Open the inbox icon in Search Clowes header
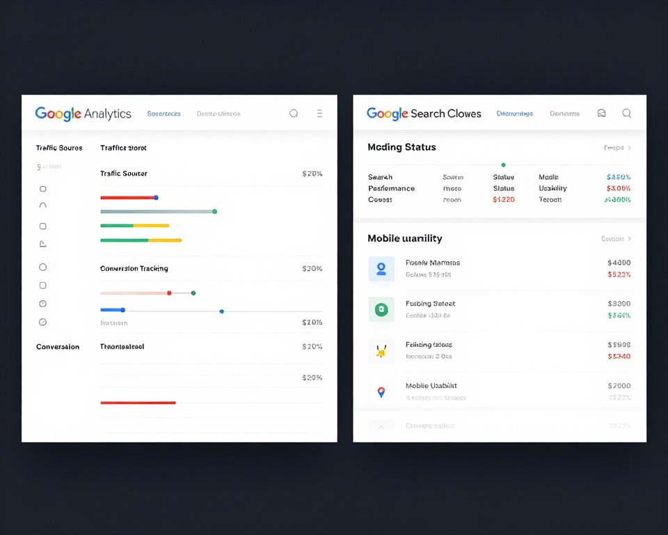 (601, 113)
